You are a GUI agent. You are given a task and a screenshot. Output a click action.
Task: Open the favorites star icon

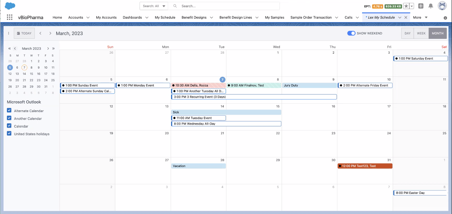(407, 6)
